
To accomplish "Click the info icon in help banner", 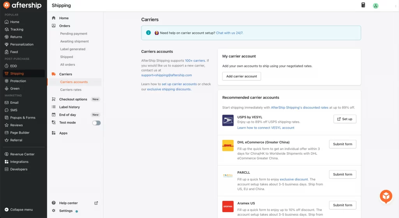I will [148, 33].
